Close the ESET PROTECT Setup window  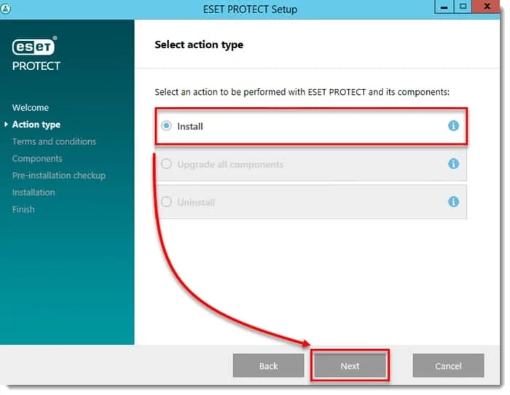[x=487, y=7]
